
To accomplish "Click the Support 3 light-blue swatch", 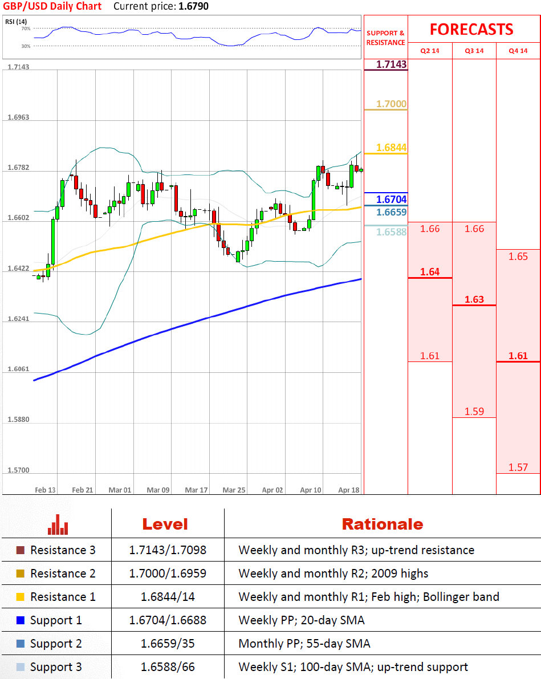I will (x=21, y=667).
